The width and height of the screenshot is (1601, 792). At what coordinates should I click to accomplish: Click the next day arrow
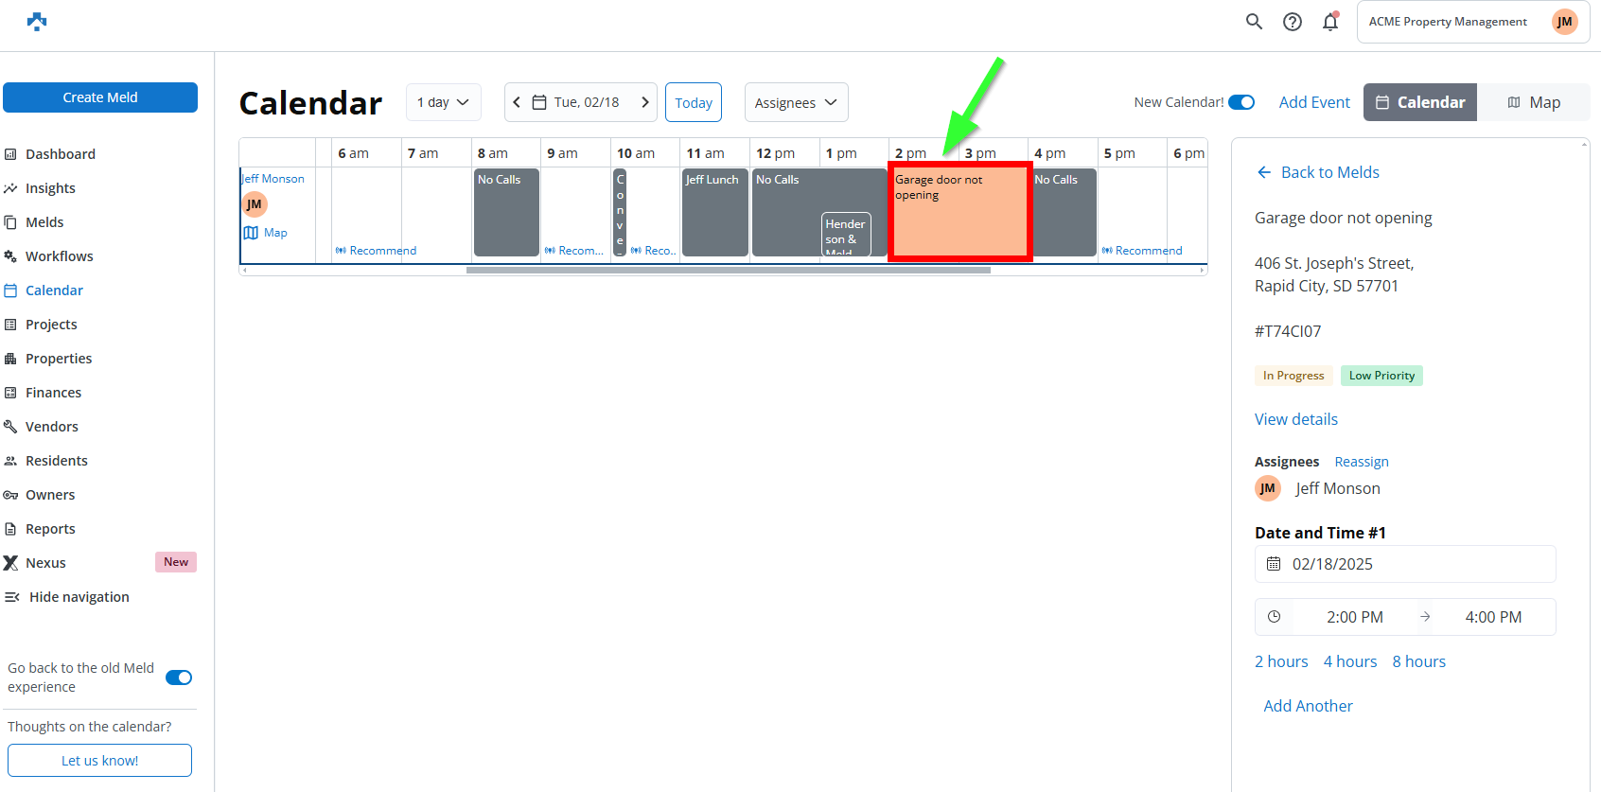[645, 102]
